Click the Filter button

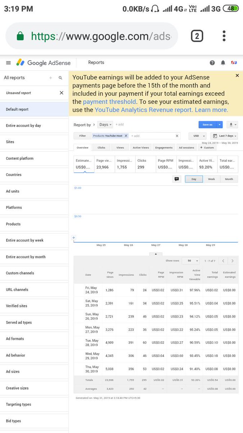click(x=82, y=136)
